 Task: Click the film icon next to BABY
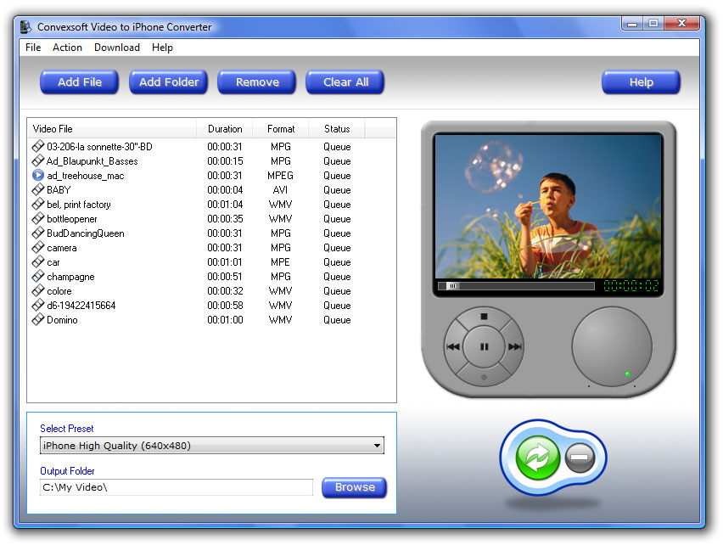point(38,189)
